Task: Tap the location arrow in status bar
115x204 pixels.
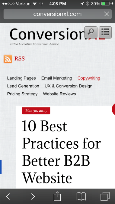Action: (x=82, y=4)
